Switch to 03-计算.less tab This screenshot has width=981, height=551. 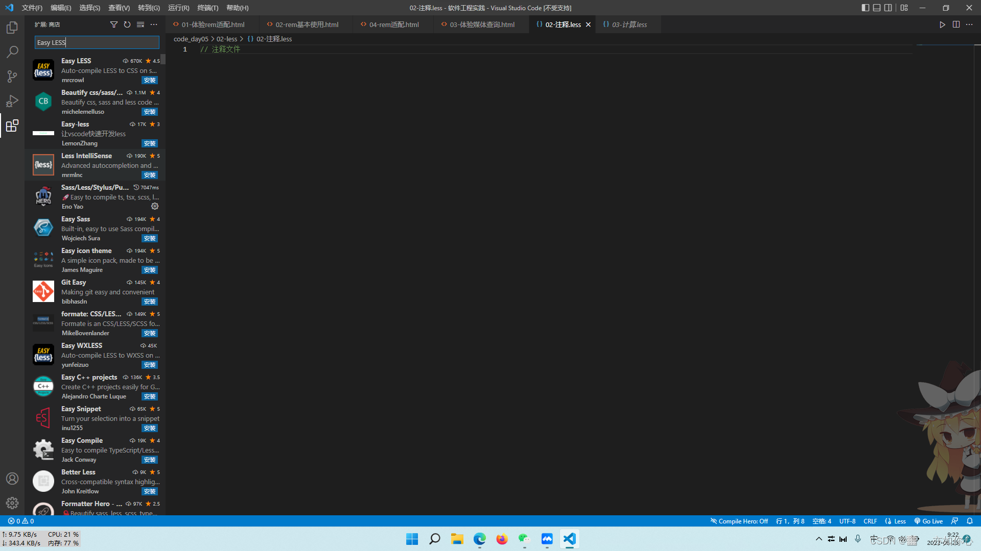tap(629, 24)
